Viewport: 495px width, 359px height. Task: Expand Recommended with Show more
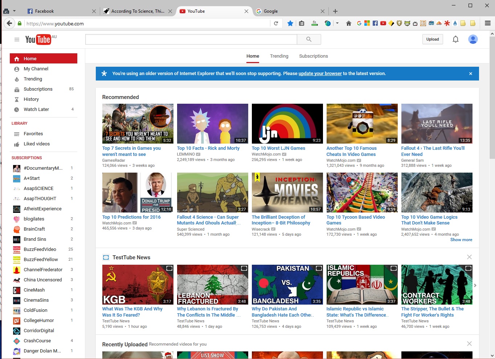tap(461, 240)
